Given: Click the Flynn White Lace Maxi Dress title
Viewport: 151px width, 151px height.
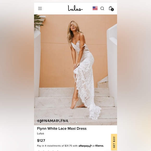Looking at the screenshot, I should click(62, 129).
